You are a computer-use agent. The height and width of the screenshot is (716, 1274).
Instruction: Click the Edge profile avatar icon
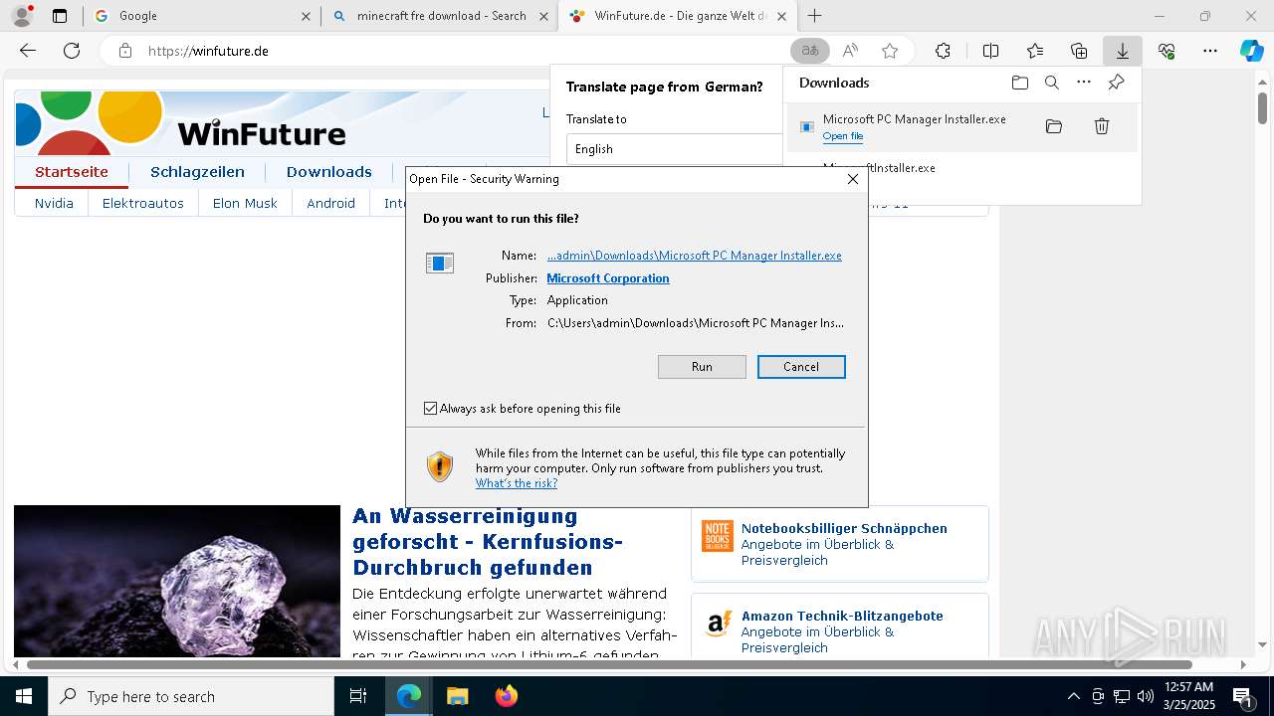(22, 16)
